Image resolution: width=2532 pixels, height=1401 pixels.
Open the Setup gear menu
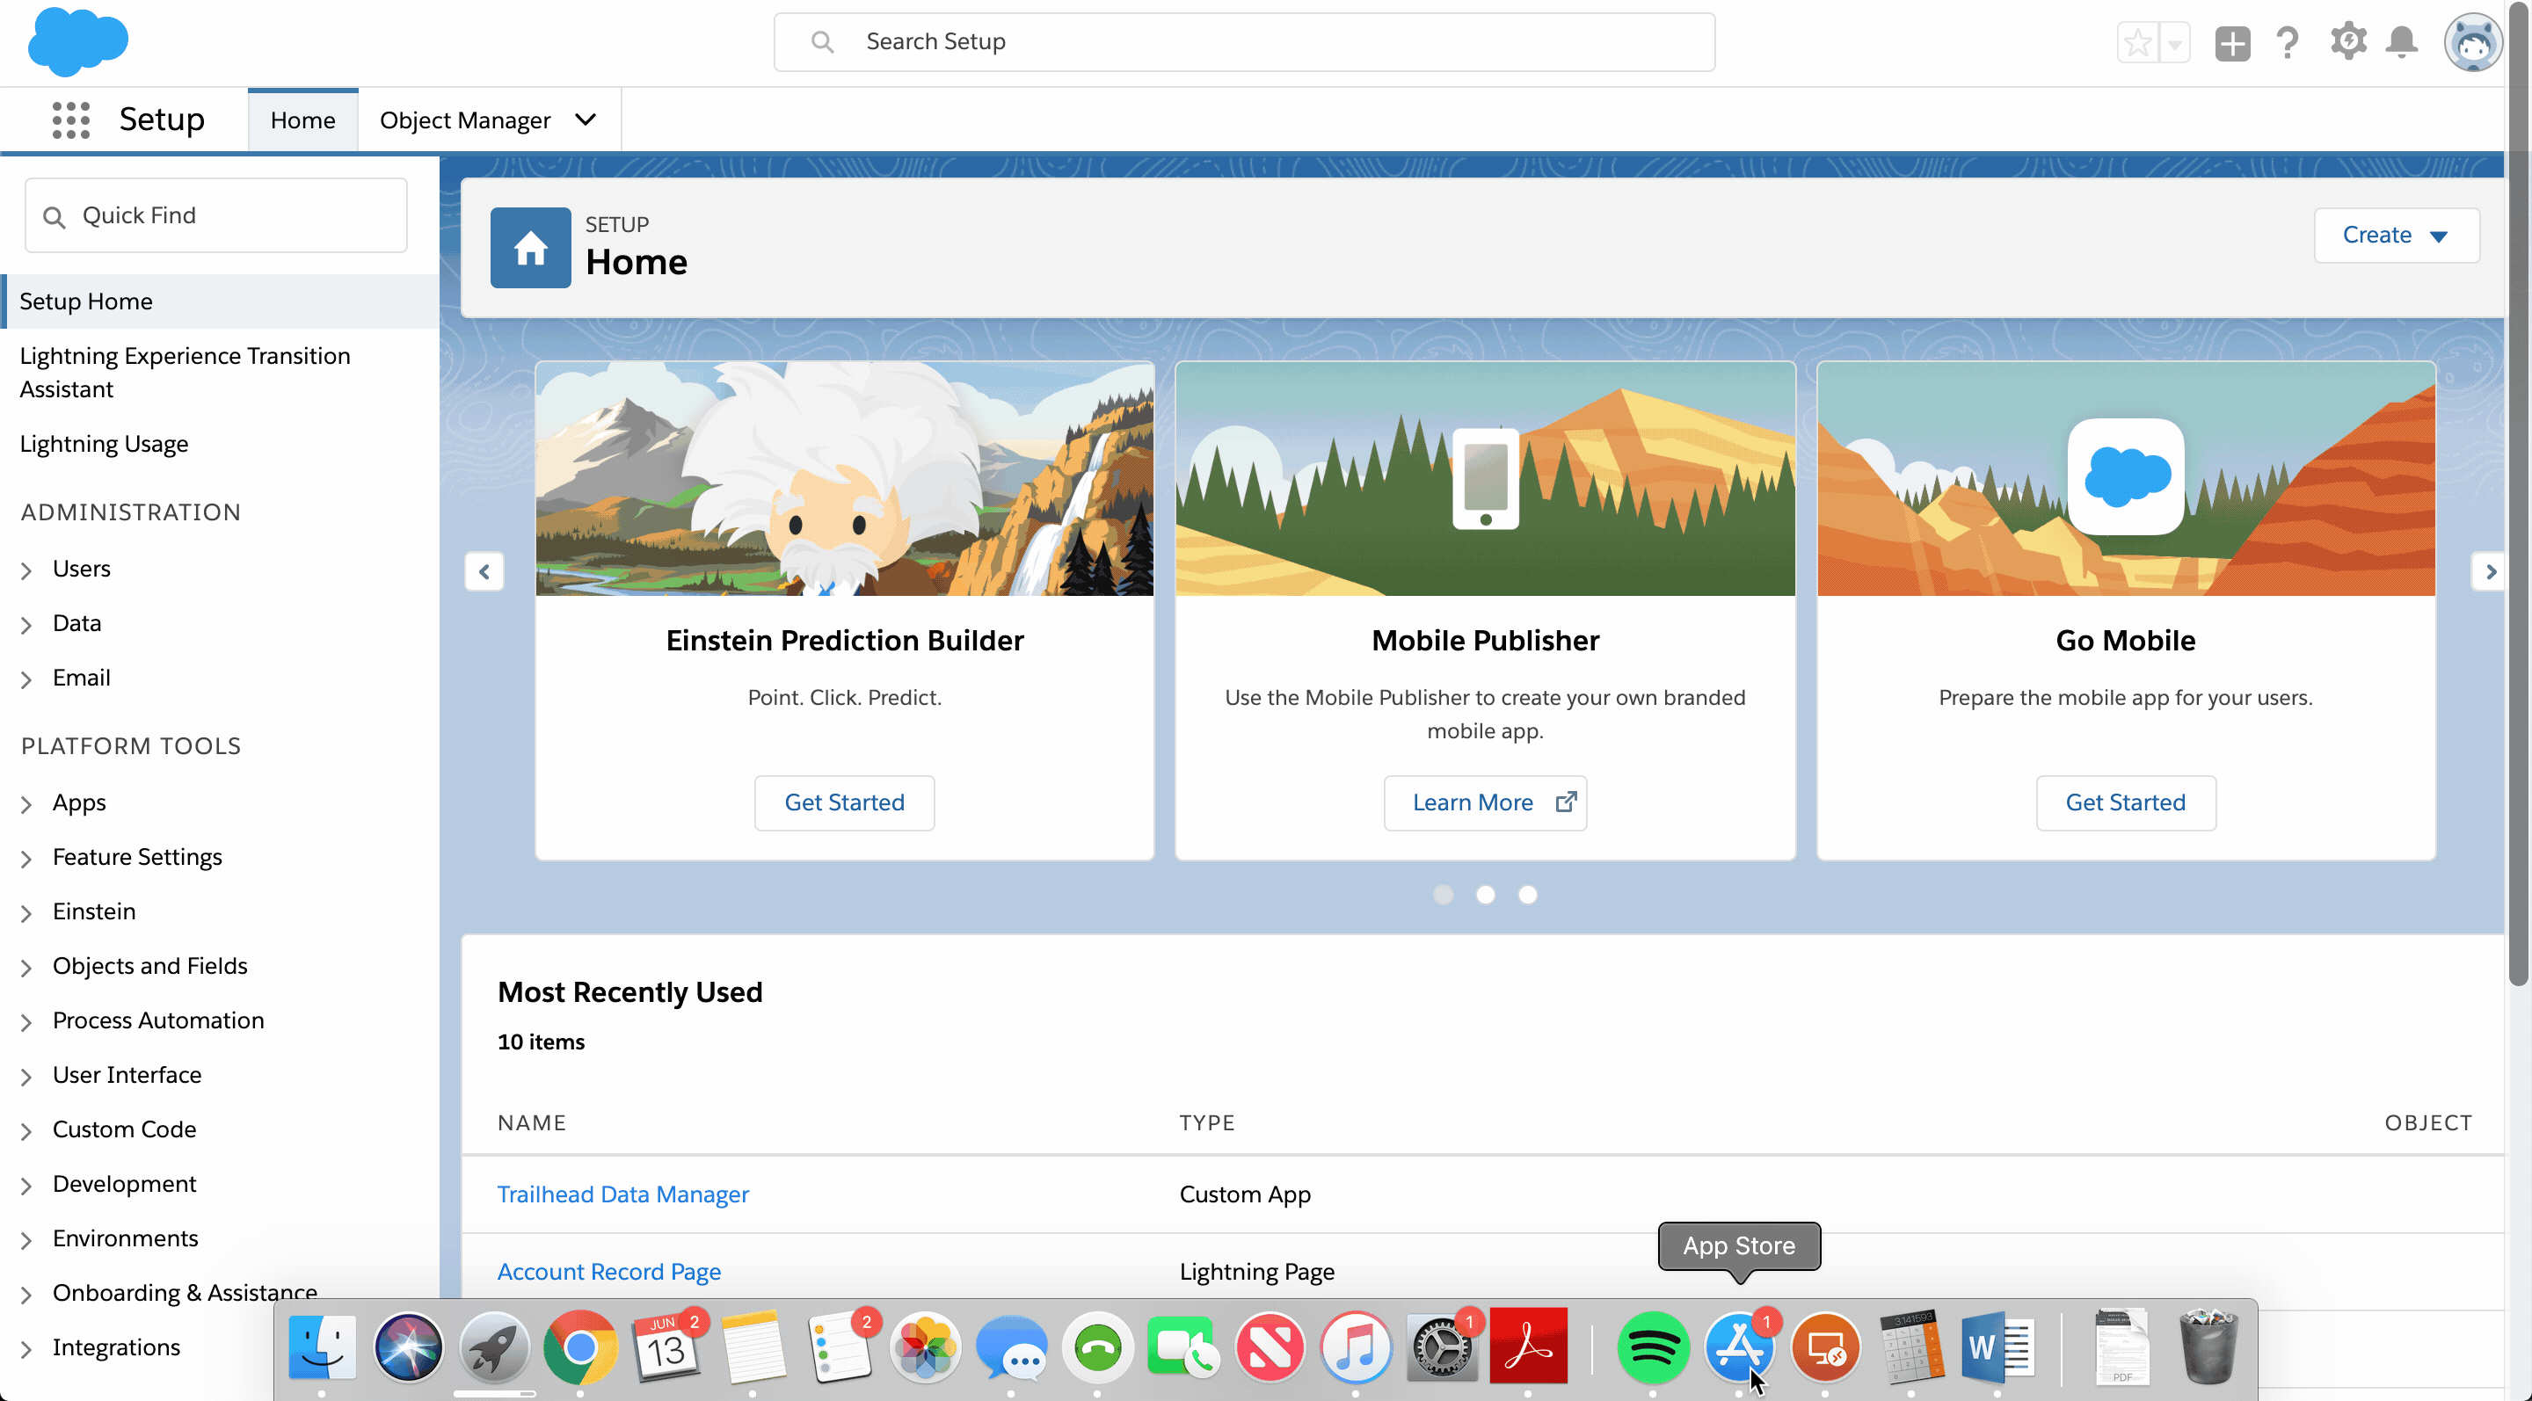click(2348, 42)
